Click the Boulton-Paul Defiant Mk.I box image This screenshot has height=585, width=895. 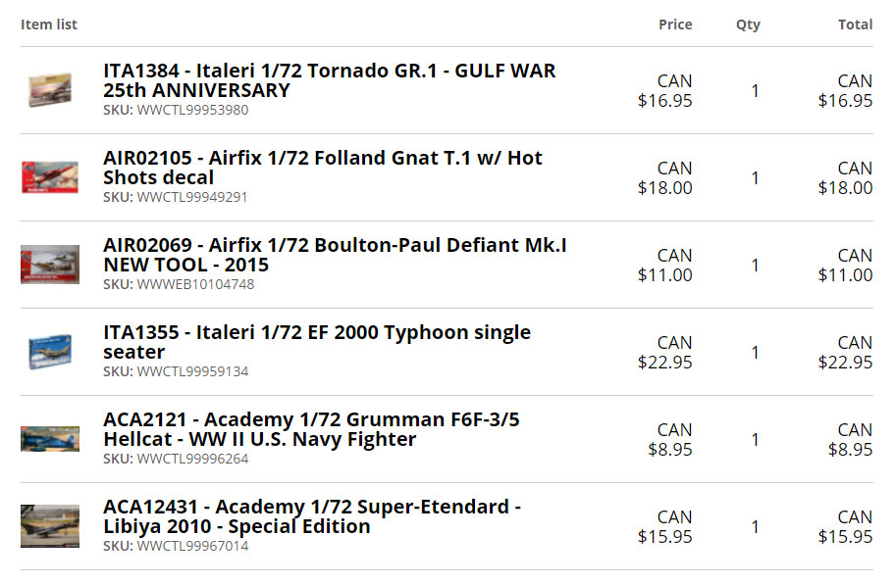(50, 265)
